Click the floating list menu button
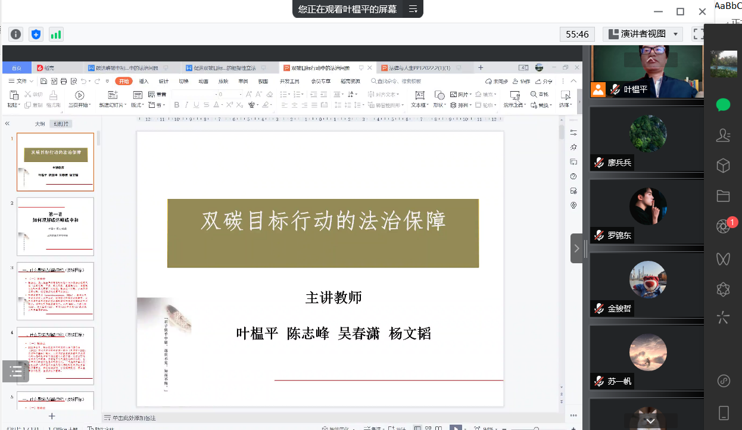Screen dimensions: 742x430 pyautogui.click(x=15, y=371)
